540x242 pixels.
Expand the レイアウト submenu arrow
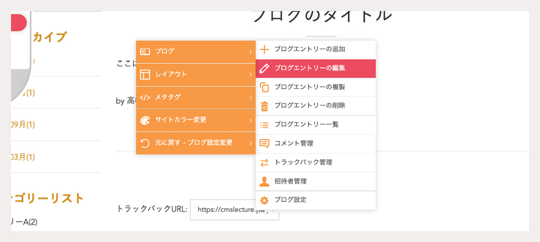tap(250, 74)
